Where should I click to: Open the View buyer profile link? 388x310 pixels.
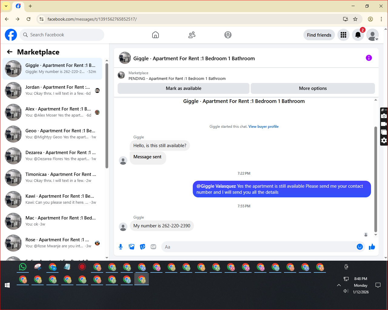pos(263,127)
